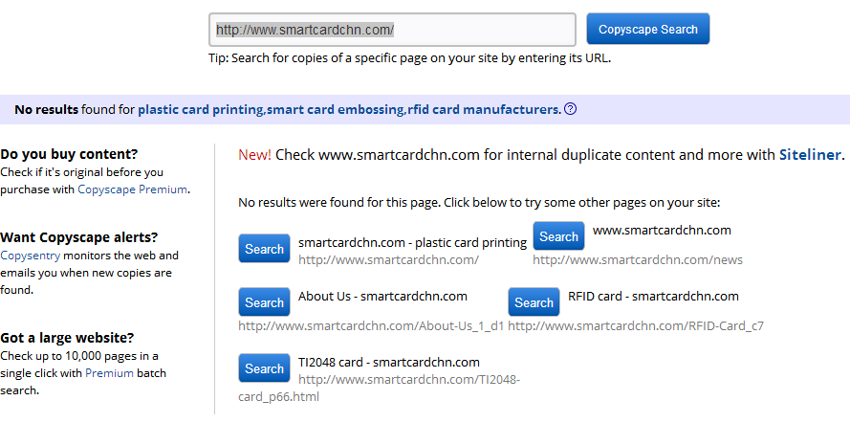Click the 'Got a large website?' heading
850x423 pixels.
67,338
